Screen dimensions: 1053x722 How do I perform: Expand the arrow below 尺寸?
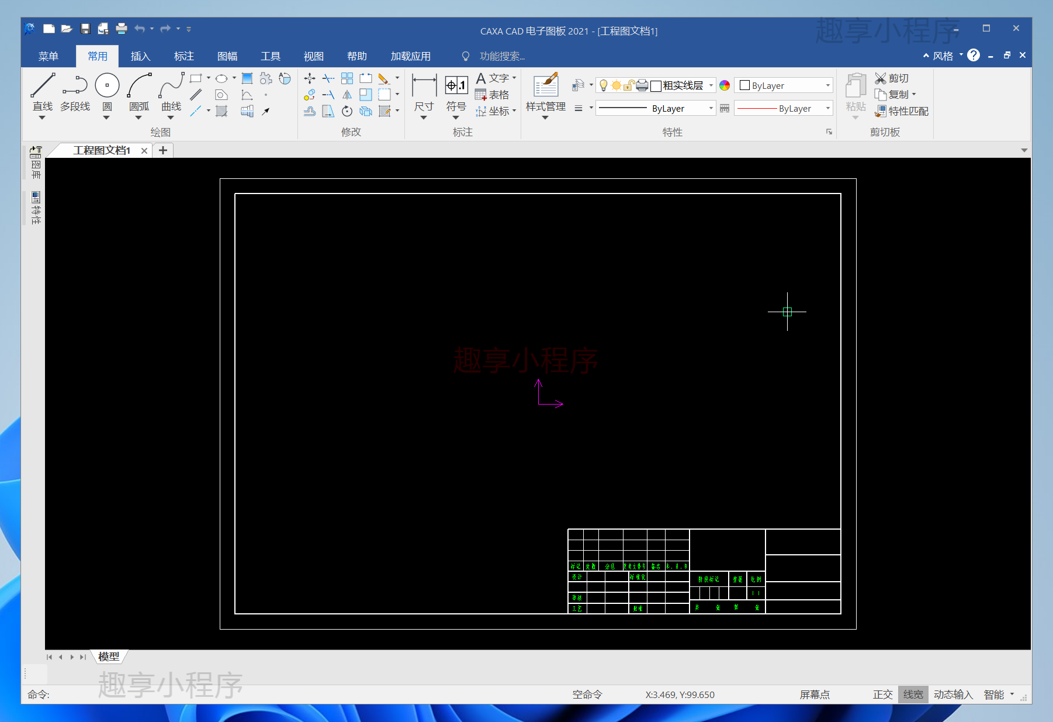point(424,118)
